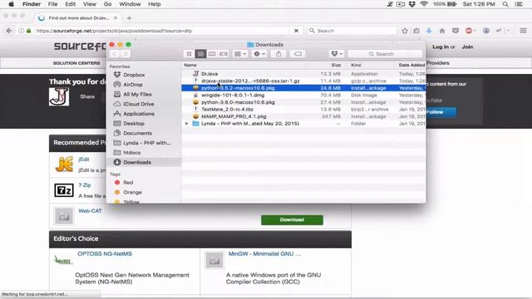
Task: Go forward in the Finder window
Action: coord(126,54)
